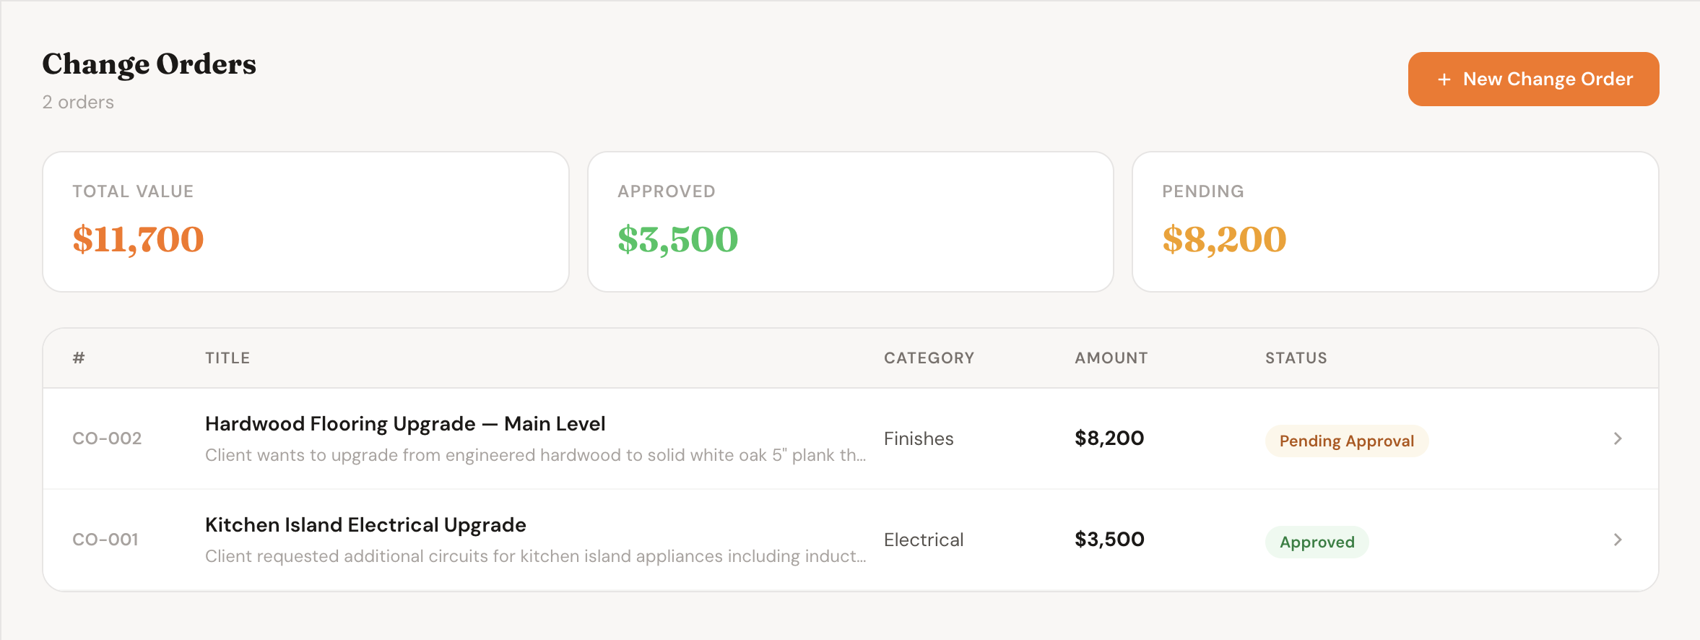Select the Approved $3,500 summary card
1700x640 pixels.
(x=850, y=222)
